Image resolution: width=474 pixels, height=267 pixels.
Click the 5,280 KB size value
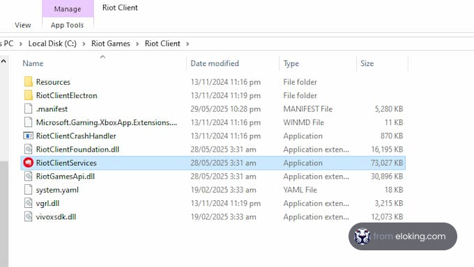coord(389,109)
